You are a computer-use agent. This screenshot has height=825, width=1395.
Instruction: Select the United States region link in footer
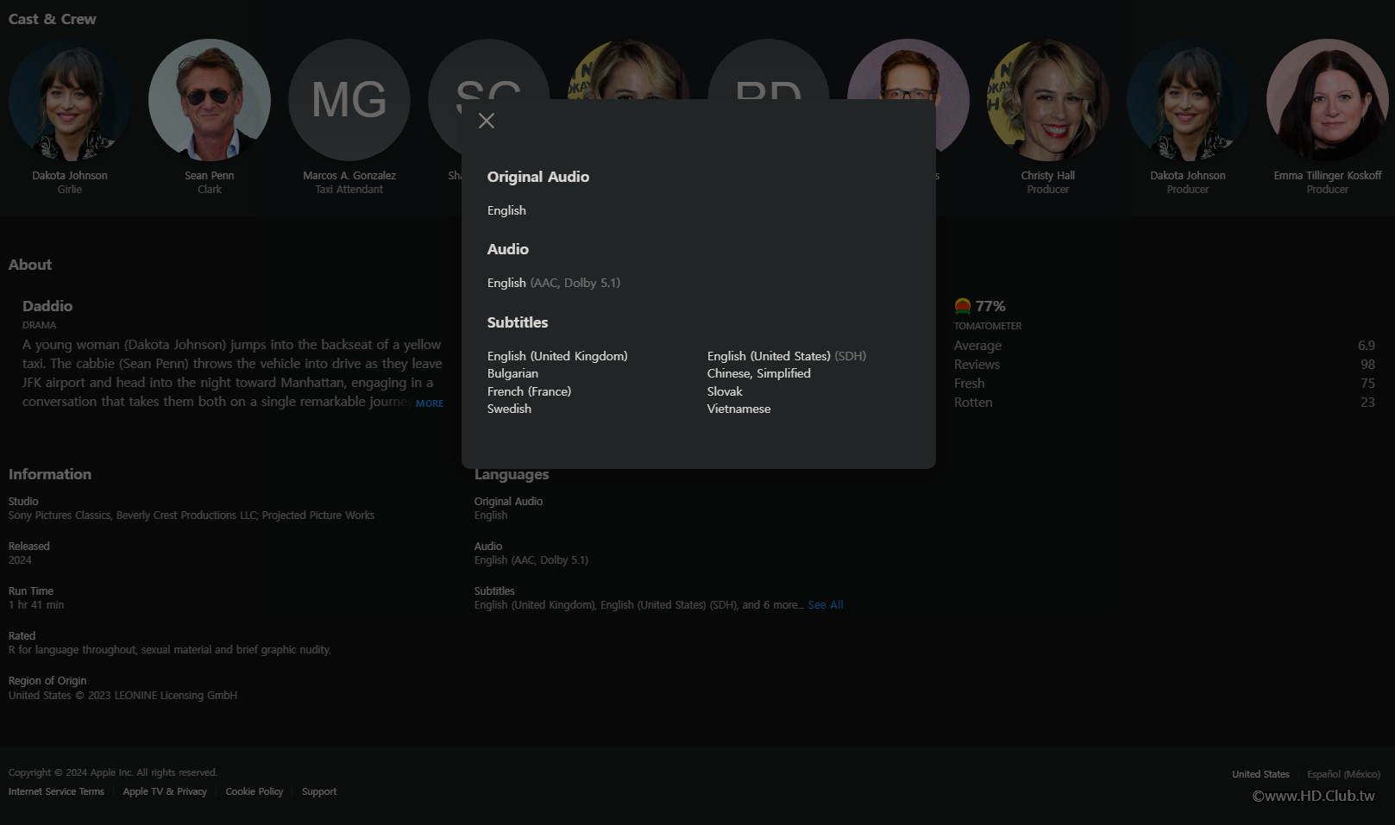(x=1260, y=774)
